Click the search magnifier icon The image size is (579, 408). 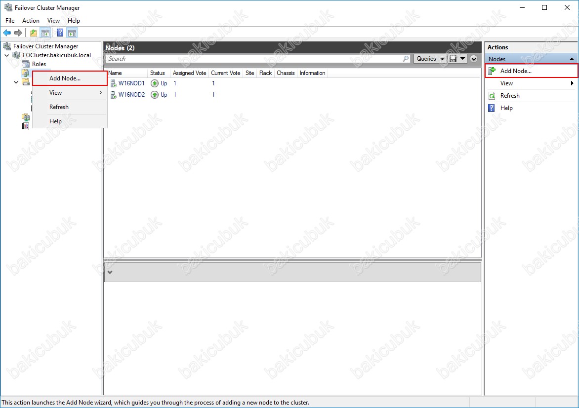point(406,59)
